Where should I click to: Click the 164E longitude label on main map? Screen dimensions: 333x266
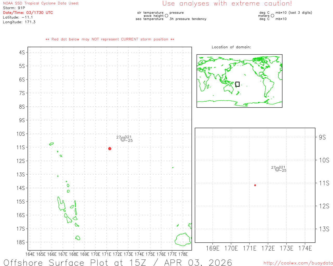[30, 254]
